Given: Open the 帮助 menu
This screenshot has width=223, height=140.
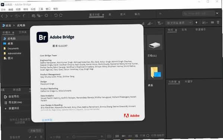Looking at the screenshot, I should pyautogui.click(x=55, y=9).
